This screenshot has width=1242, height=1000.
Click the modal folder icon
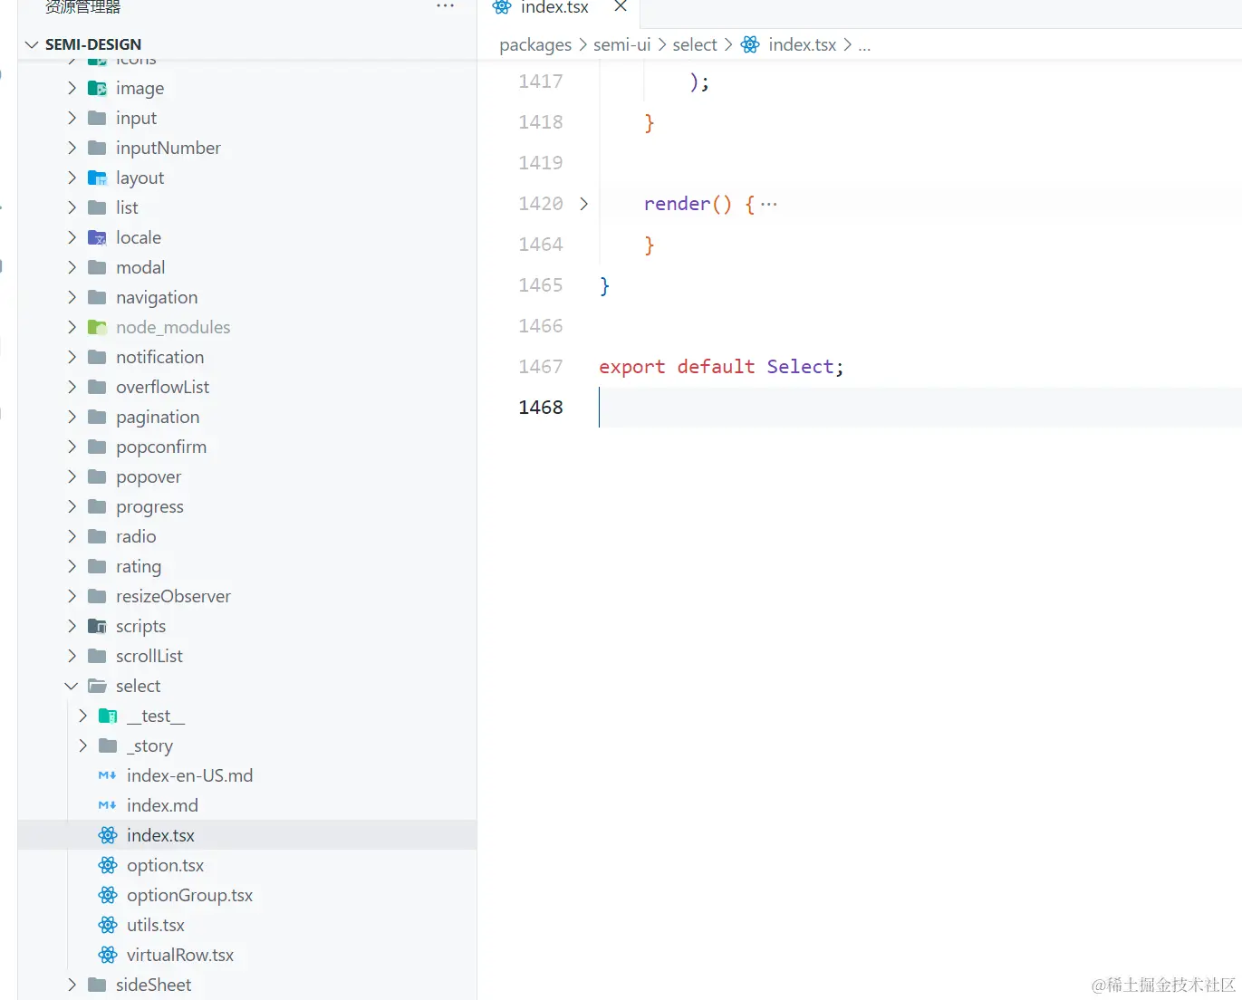click(97, 267)
